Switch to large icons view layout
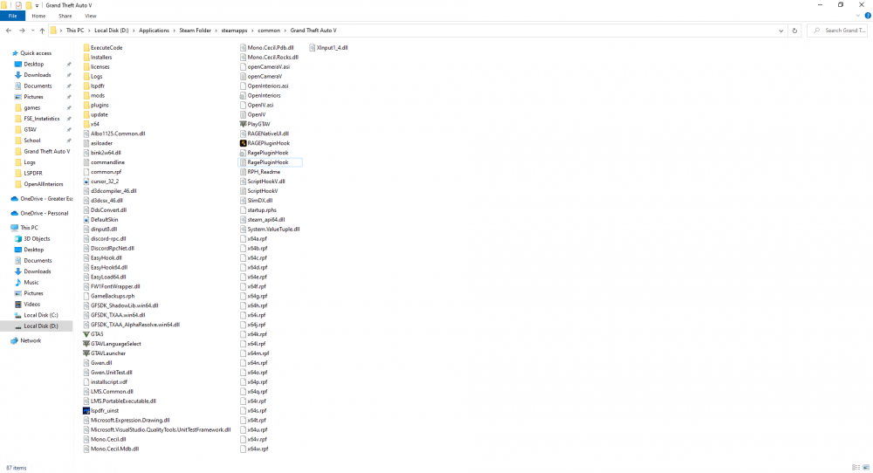 866,468
